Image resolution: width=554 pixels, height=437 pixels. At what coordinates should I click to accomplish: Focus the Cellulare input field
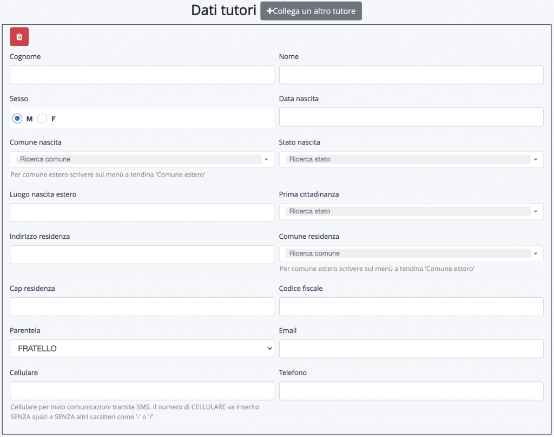point(142,391)
